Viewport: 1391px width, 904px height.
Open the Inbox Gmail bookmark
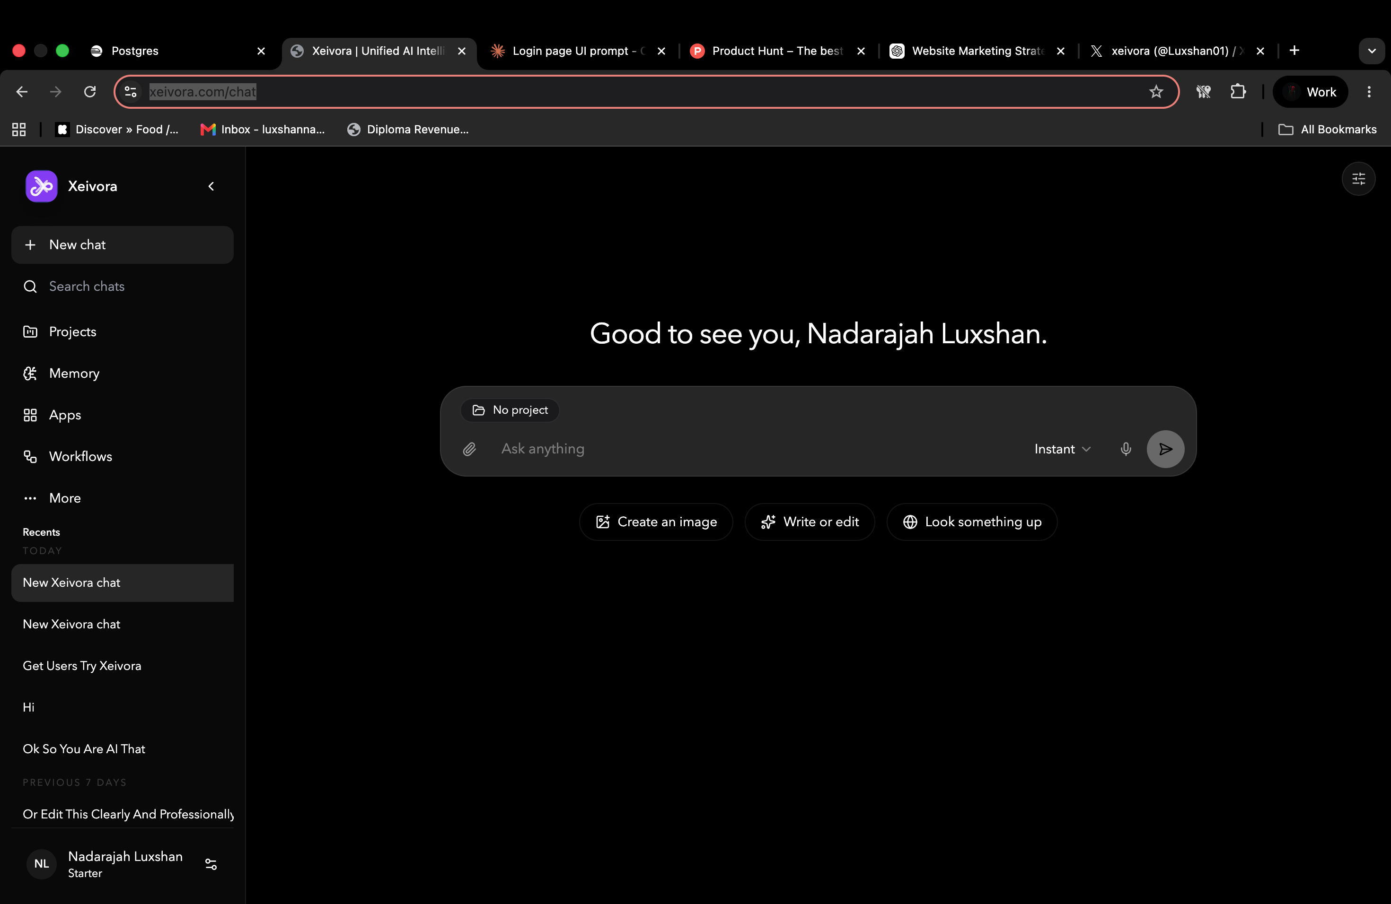click(263, 130)
